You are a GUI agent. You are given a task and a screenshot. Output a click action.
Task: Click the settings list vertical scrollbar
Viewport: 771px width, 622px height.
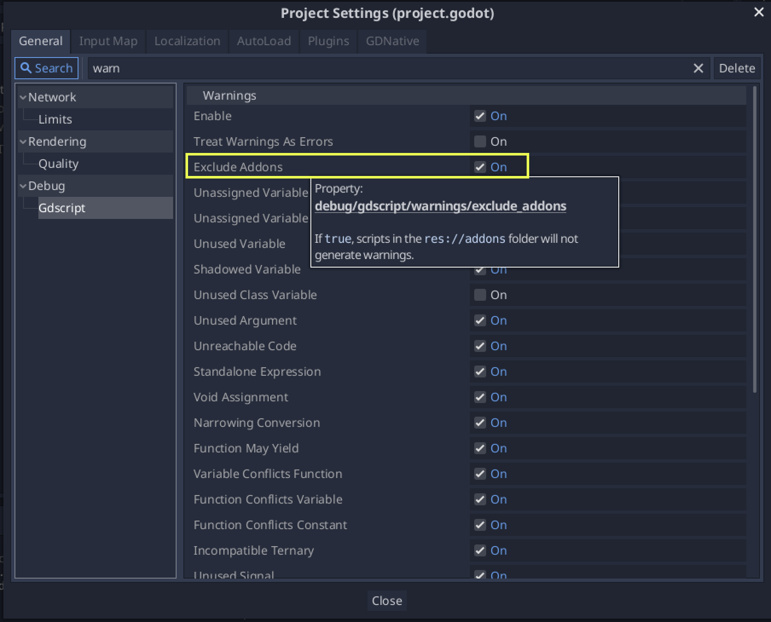[x=754, y=239]
